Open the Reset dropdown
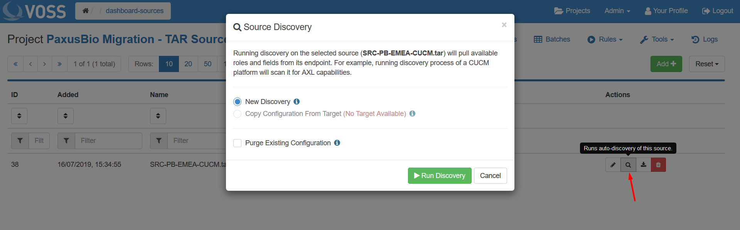The width and height of the screenshot is (740, 230). [706, 64]
